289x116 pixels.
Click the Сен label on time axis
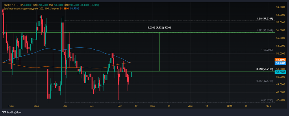pos(92,106)
